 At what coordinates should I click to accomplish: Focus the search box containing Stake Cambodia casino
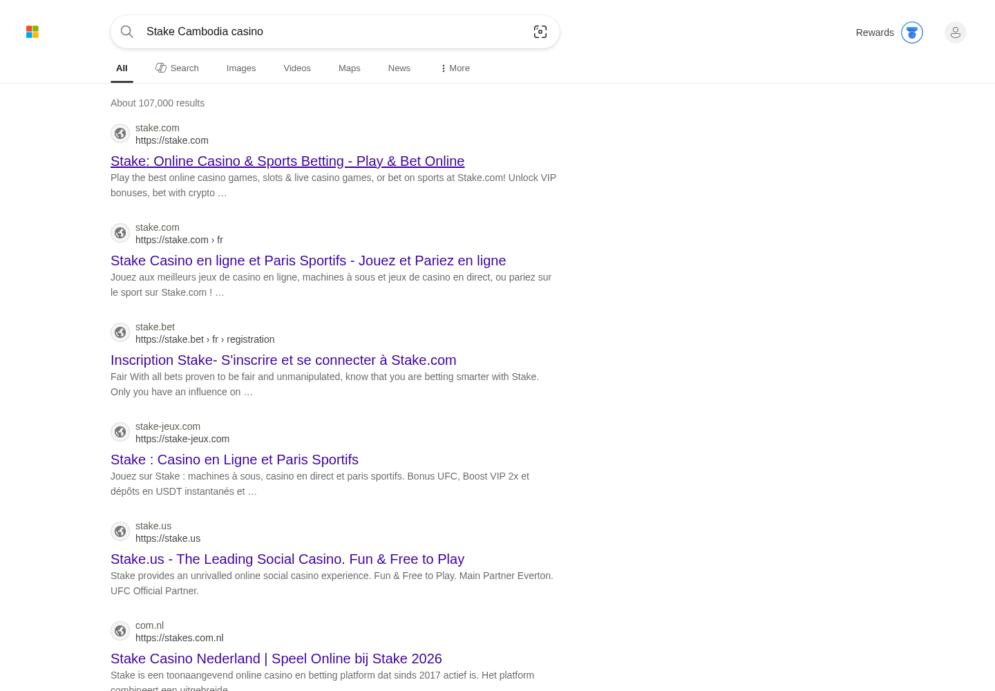click(x=334, y=32)
